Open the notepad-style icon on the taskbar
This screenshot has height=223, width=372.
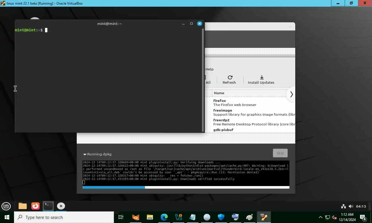click(192, 217)
